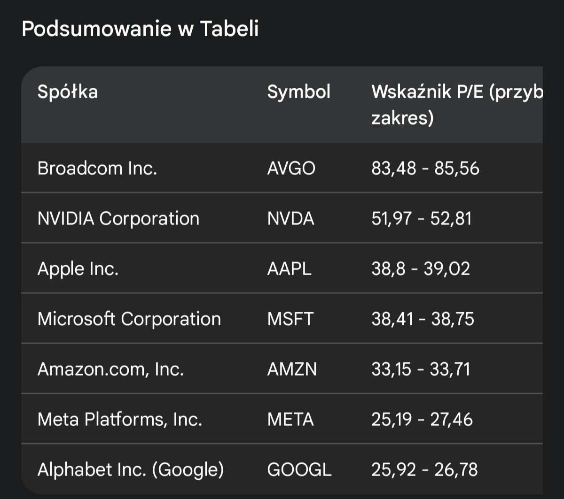Select the P/E range 25,19 - 27,46

422,419
